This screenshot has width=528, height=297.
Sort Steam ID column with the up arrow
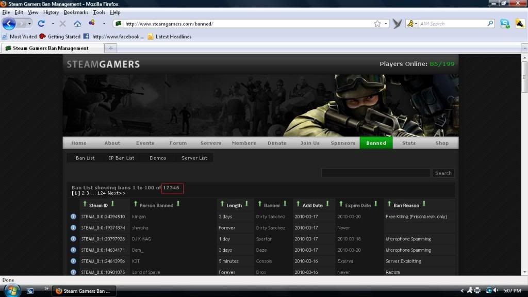(x=85, y=204)
